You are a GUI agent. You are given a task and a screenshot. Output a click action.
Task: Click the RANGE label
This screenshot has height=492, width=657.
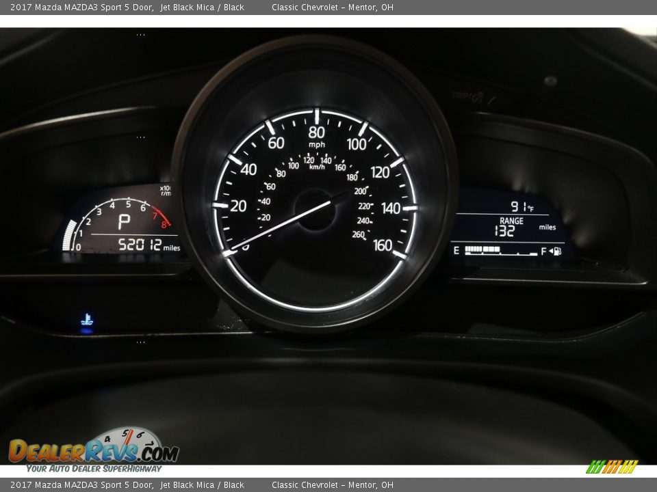pyautogui.click(x=511, y=221)
